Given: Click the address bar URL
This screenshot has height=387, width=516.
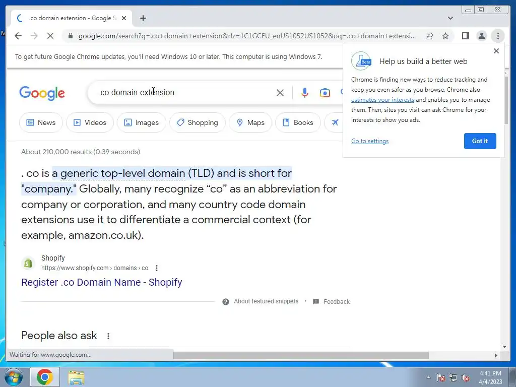Looking at the screenshot, I should 247,36.
